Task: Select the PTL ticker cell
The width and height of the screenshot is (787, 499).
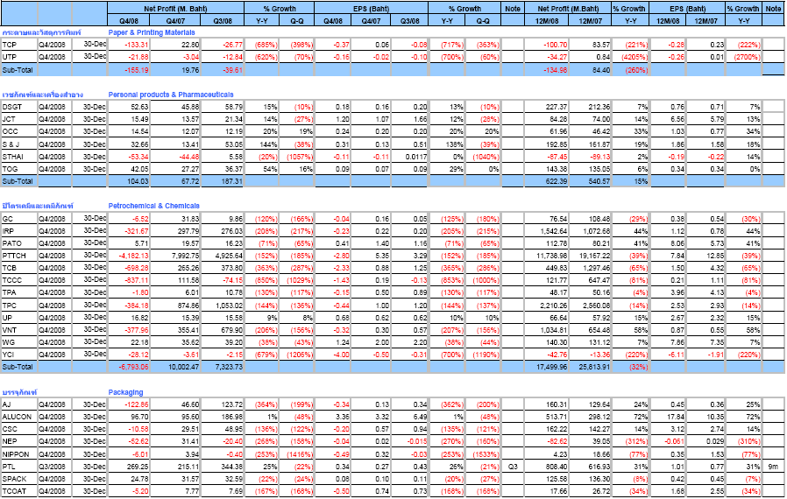Action: (19, 467)
